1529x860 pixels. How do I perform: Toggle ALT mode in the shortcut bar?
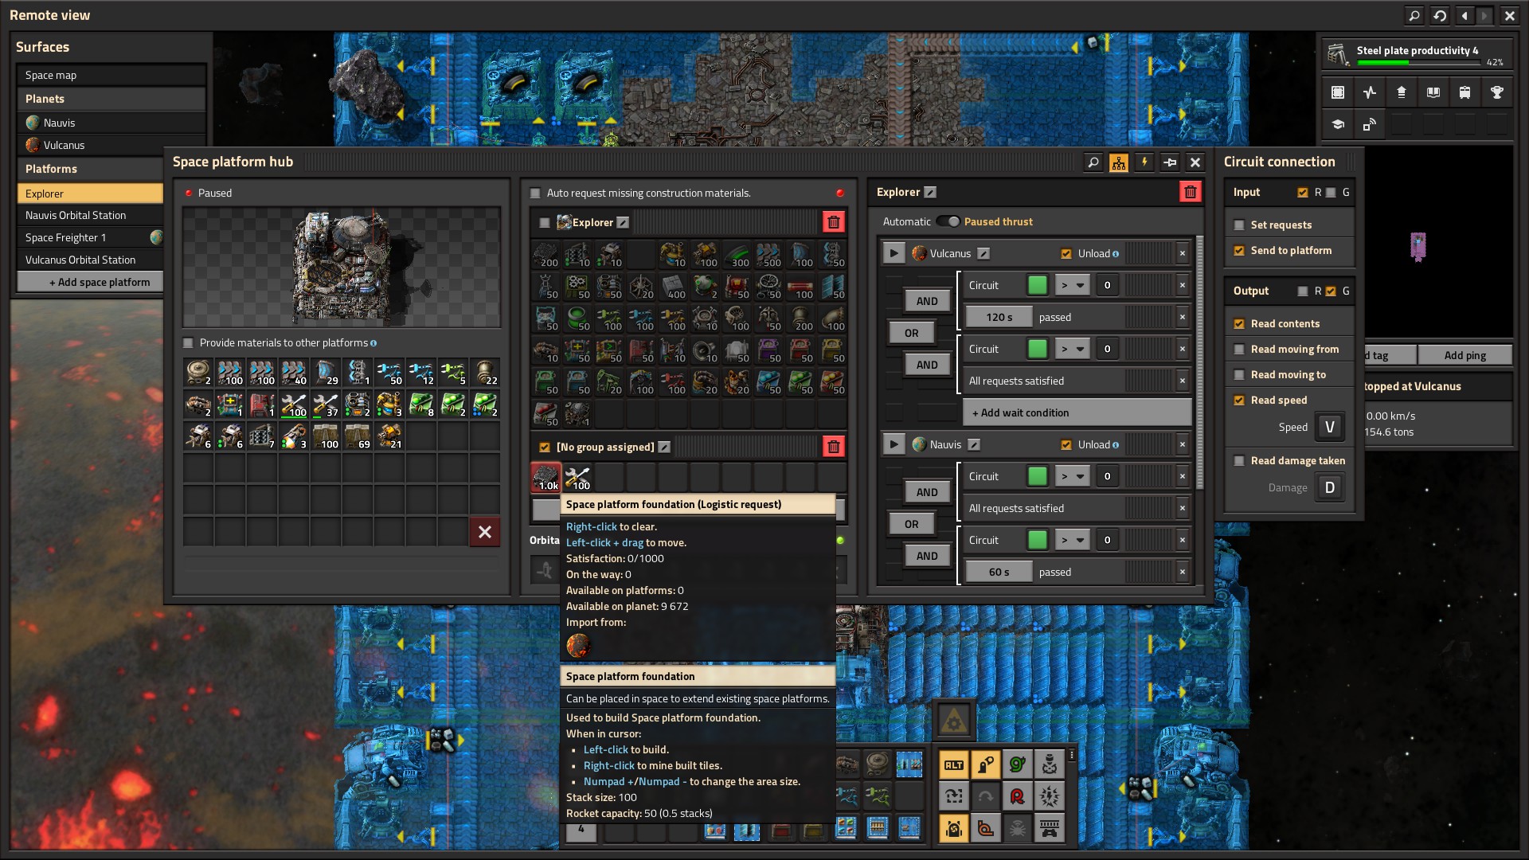[x=954, y=765]
